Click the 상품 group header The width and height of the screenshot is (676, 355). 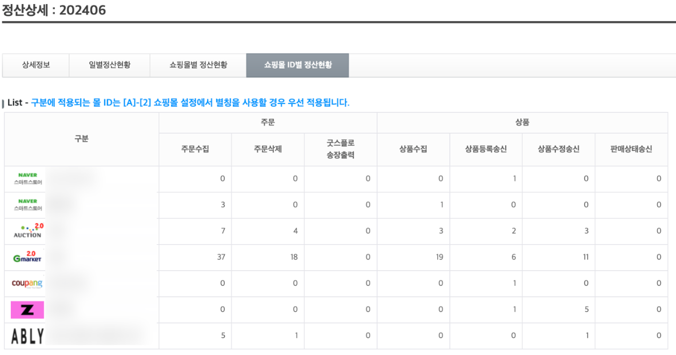(522, 123)
